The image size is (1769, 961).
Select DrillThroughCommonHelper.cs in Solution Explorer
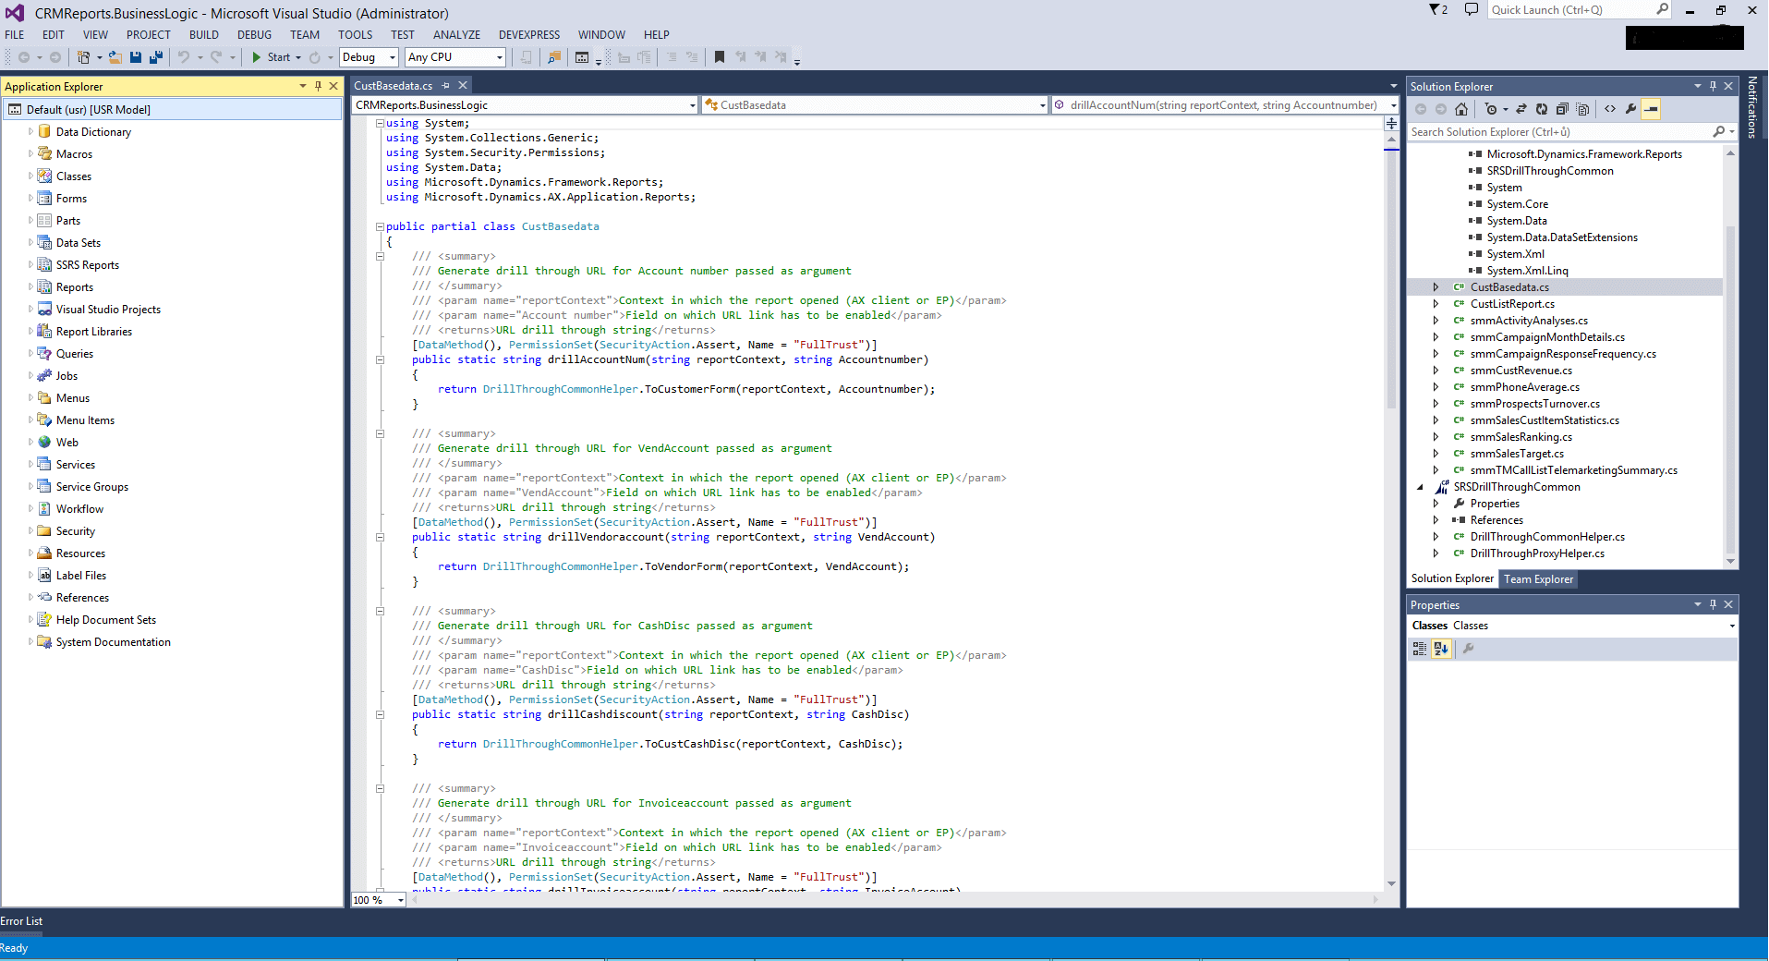[x=1547, y=537]
